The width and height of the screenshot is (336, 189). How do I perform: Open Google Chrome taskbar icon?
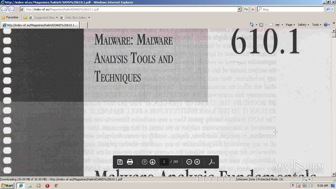[x=56, y=186]
